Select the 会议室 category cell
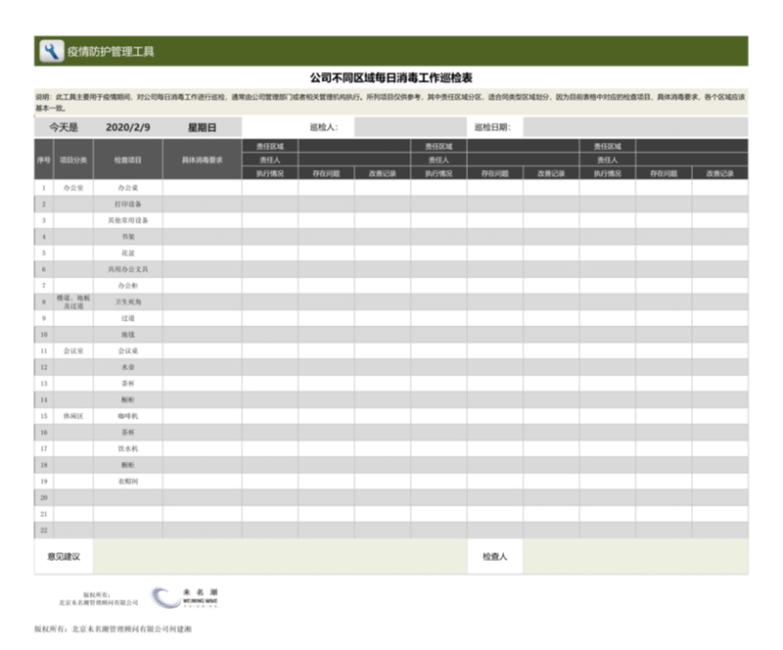Screen dimensions: 783x650 (73, 350)
